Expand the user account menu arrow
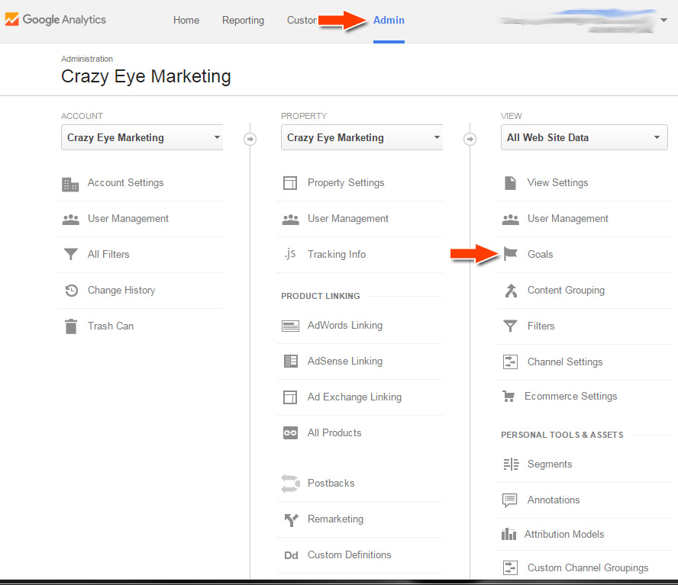 click(663, 20)
